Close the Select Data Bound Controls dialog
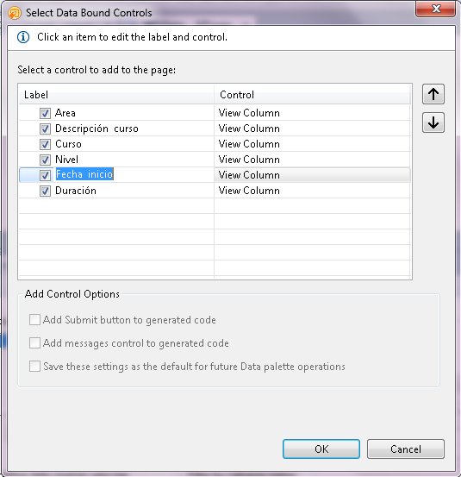461x477 pixels. [x=436, y=9]
